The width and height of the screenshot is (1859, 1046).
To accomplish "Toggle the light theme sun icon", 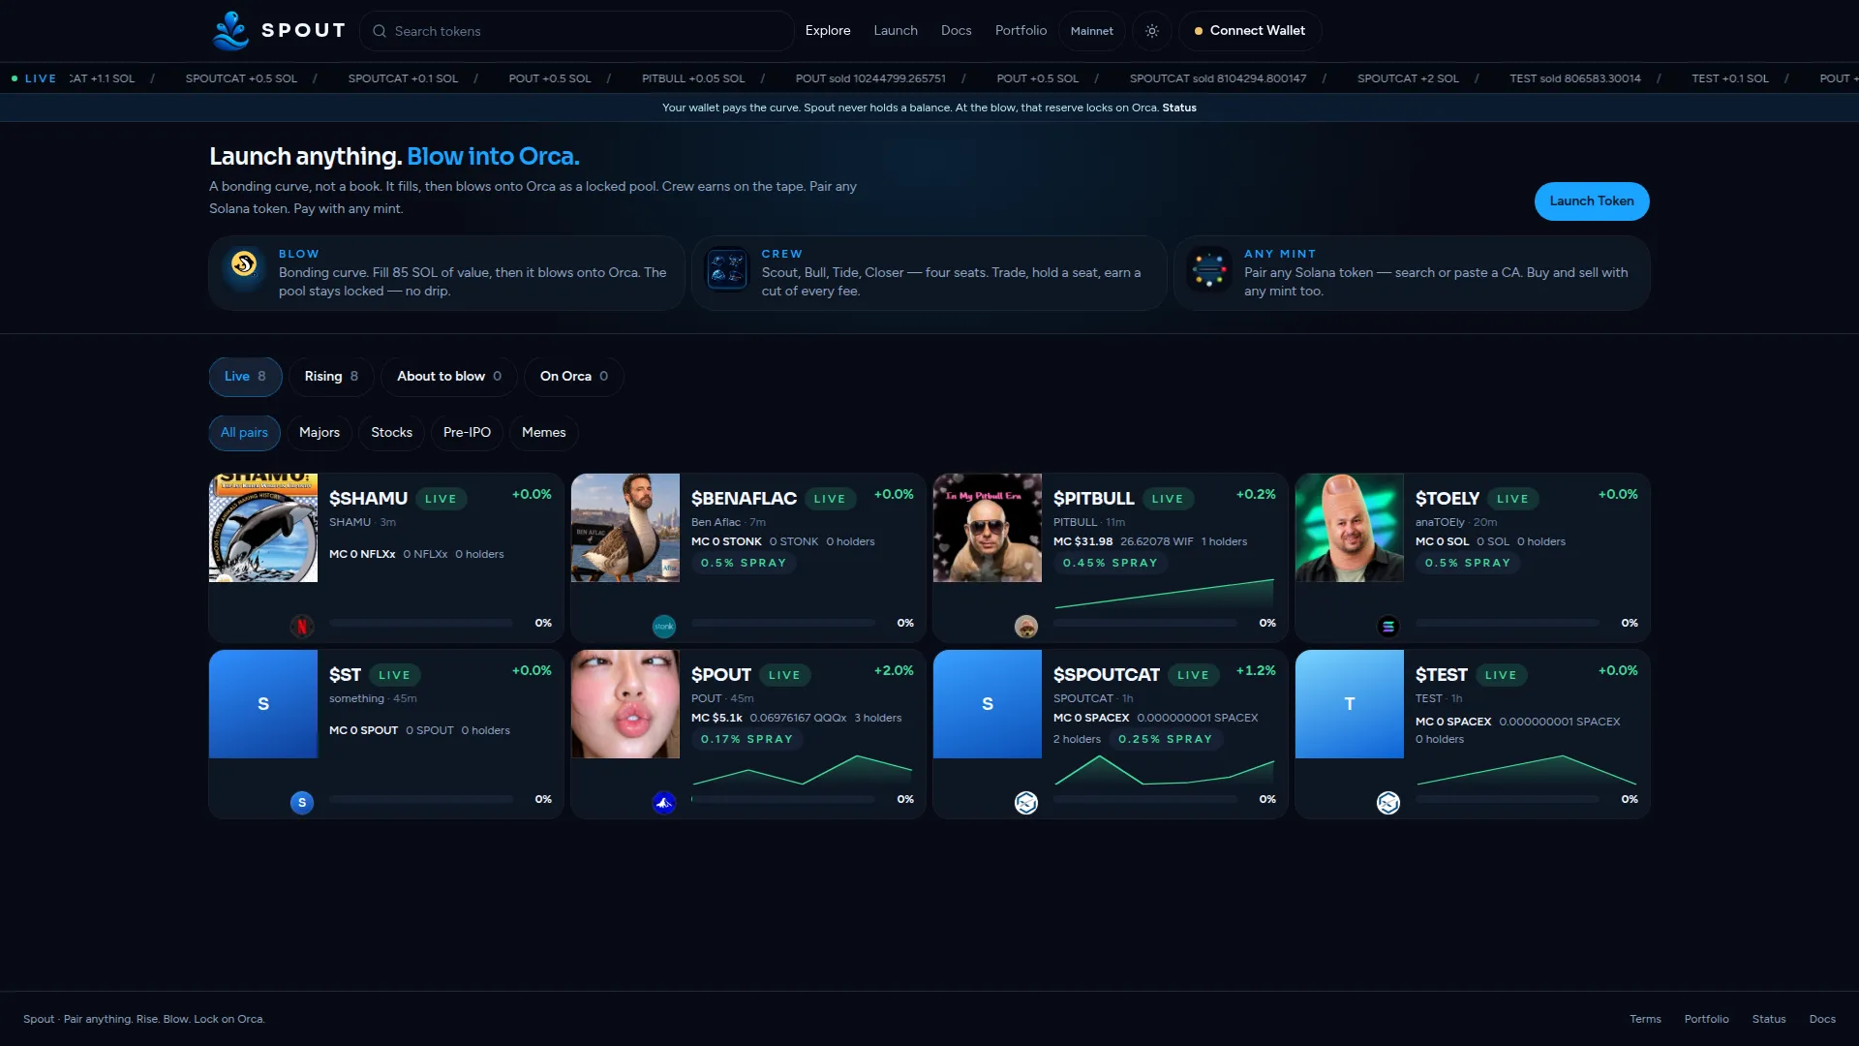I will (x=1152, y=31).
